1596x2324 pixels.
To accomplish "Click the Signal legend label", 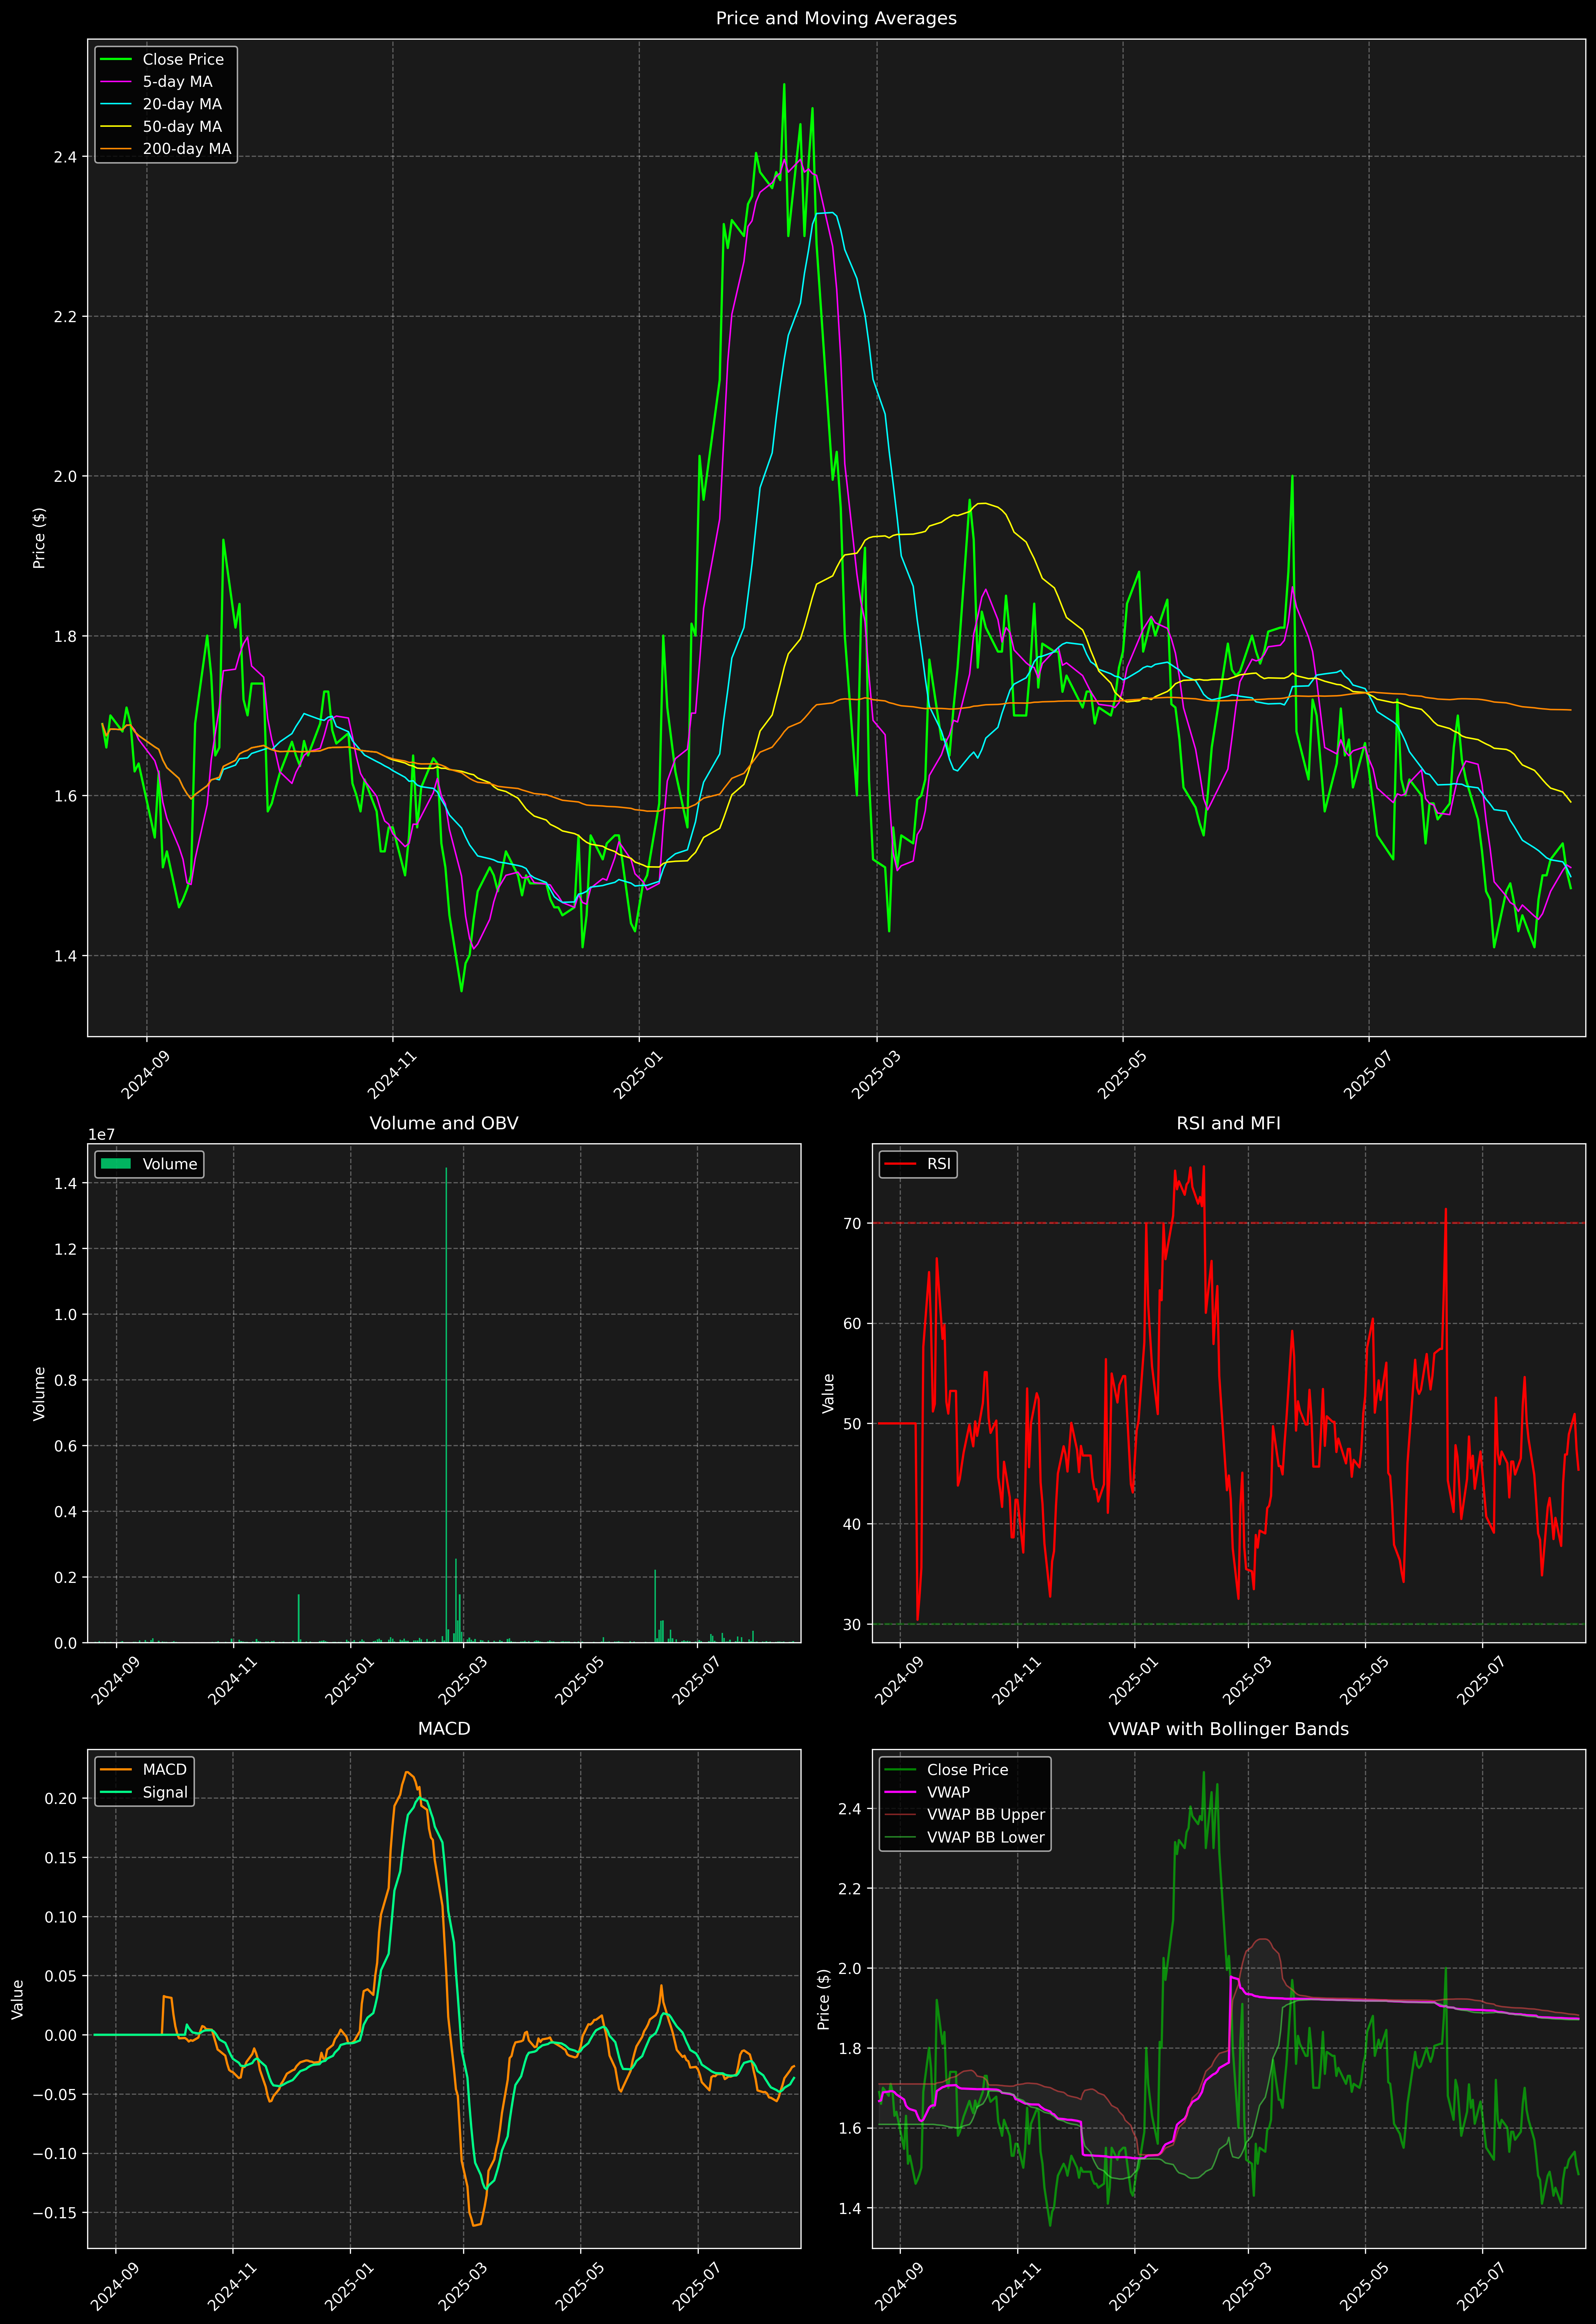I will (165, 1792).
